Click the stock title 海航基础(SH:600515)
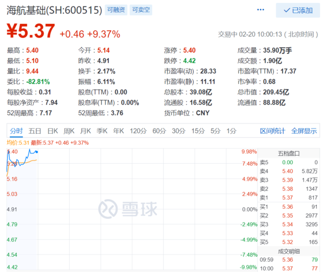The width and height of the screenshot is (324, 272). (x=54, y=10)
